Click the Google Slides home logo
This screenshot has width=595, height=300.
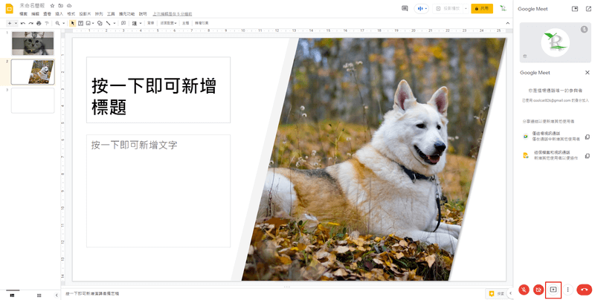(x=9, y=9)
